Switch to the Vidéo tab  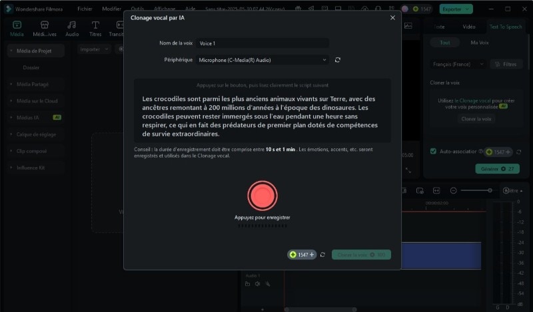[469, 27]
